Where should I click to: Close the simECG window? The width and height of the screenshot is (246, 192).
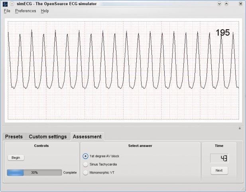tap(240, 4)
